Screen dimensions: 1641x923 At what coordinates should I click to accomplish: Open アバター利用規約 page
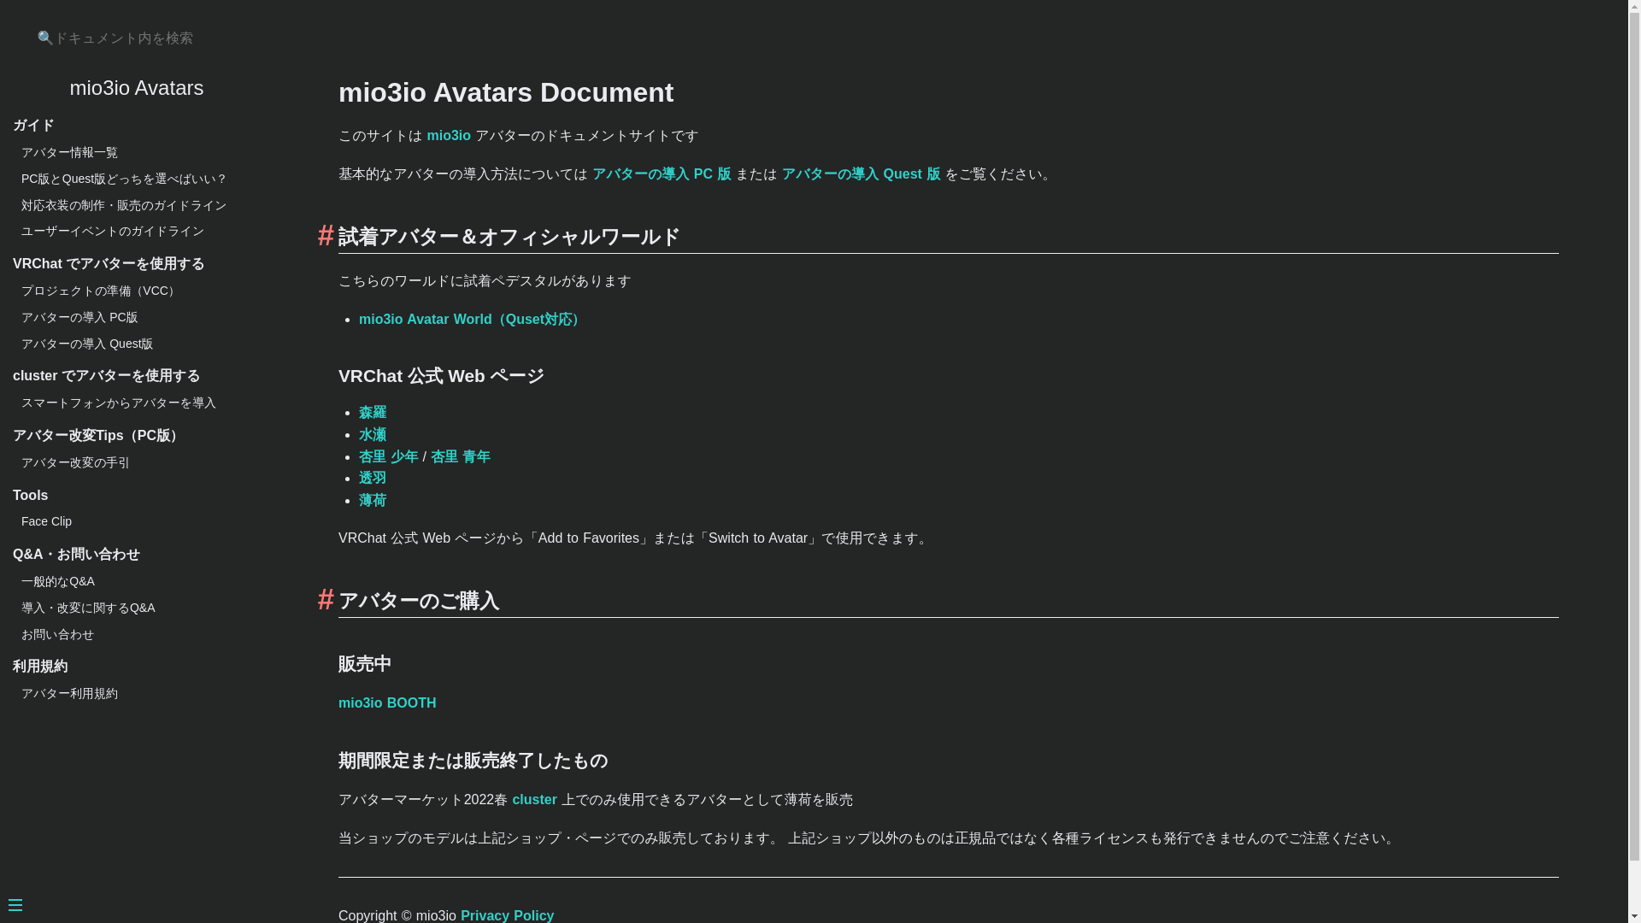pyautogui.click(x=69, y=693)
